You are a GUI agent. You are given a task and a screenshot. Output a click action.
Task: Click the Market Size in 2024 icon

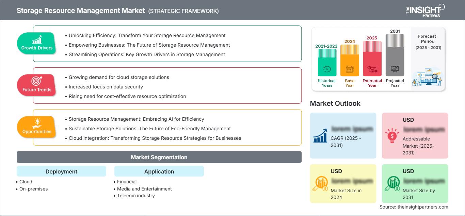tap(320, 184)
